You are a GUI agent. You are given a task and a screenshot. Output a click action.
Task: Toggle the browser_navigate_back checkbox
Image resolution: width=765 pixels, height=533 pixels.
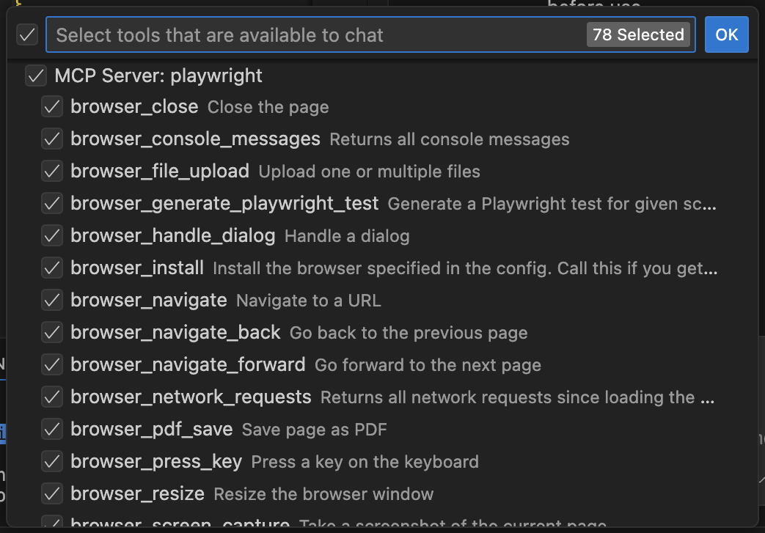(x=52, y=332)
